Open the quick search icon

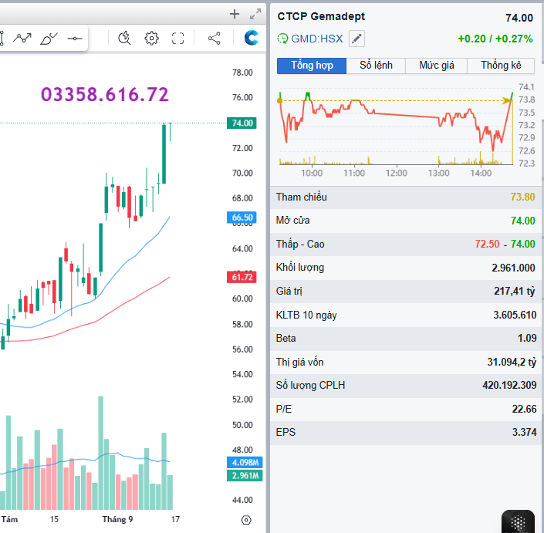coord(124,38)
